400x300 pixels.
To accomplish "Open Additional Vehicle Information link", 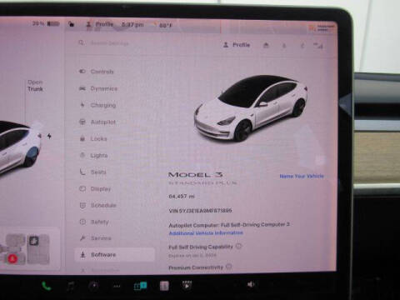I will pyautogui.click(x=206, y=232).
